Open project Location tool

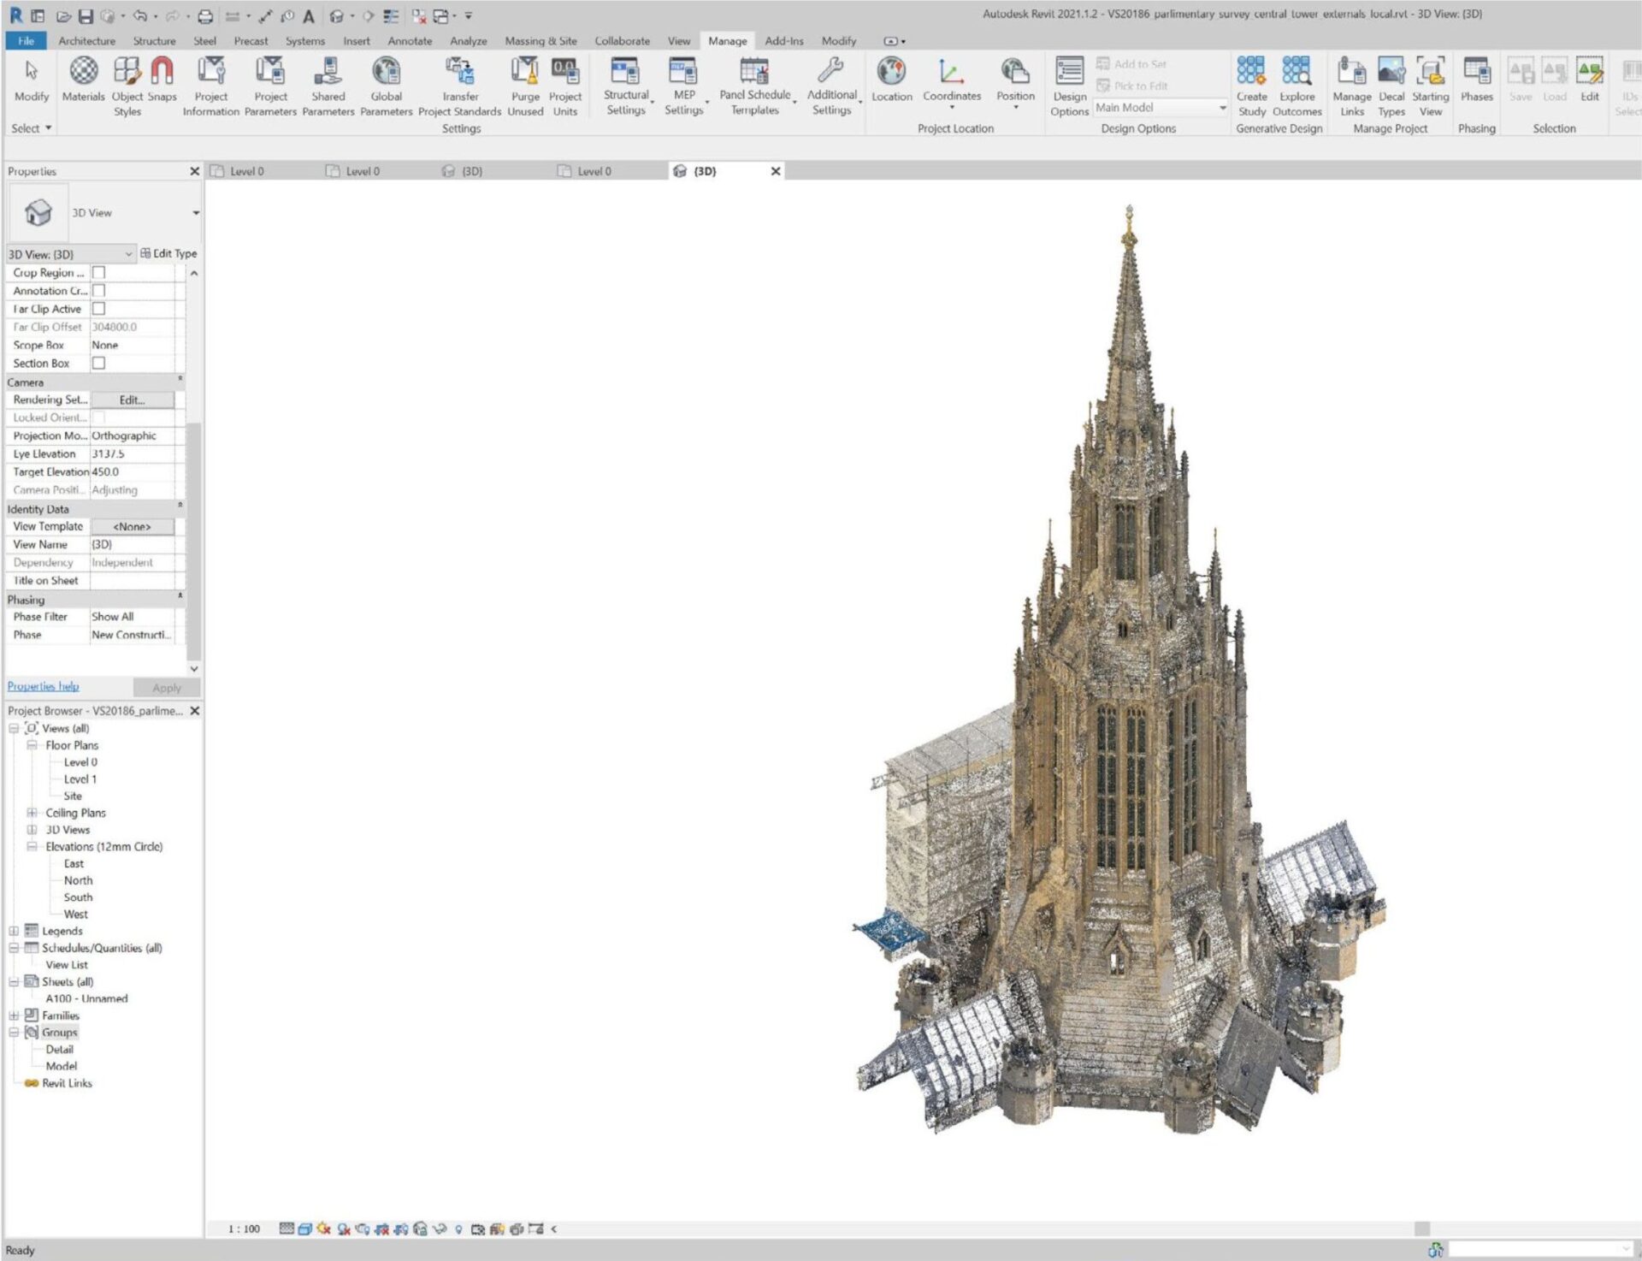click(892, 80)
